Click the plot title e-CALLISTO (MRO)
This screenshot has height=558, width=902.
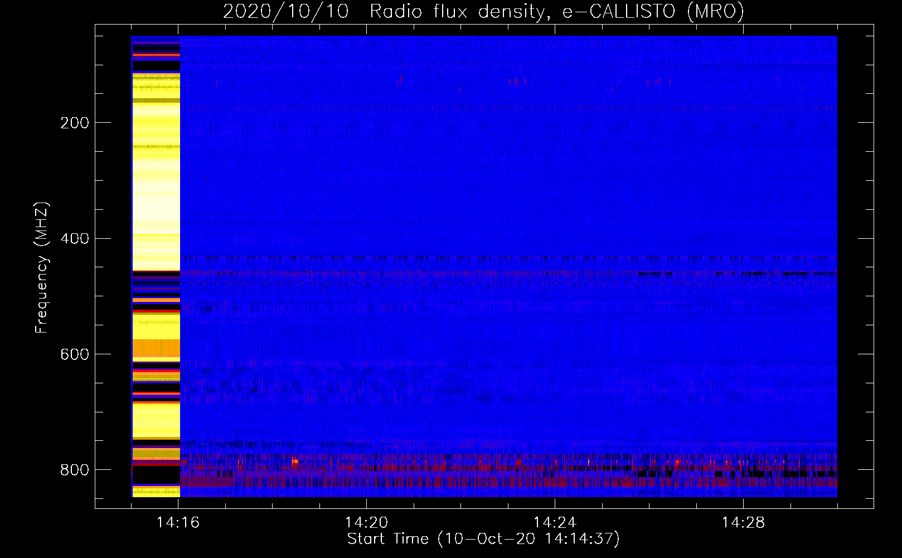click(x=653, y=11)
